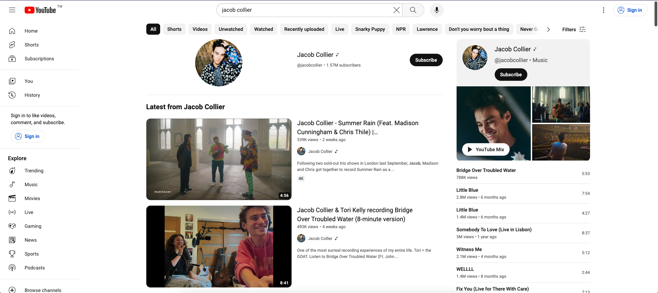Play Little Blue 7:54 track
This screenshot has width=658, height=293.
(x=523, y=193)
